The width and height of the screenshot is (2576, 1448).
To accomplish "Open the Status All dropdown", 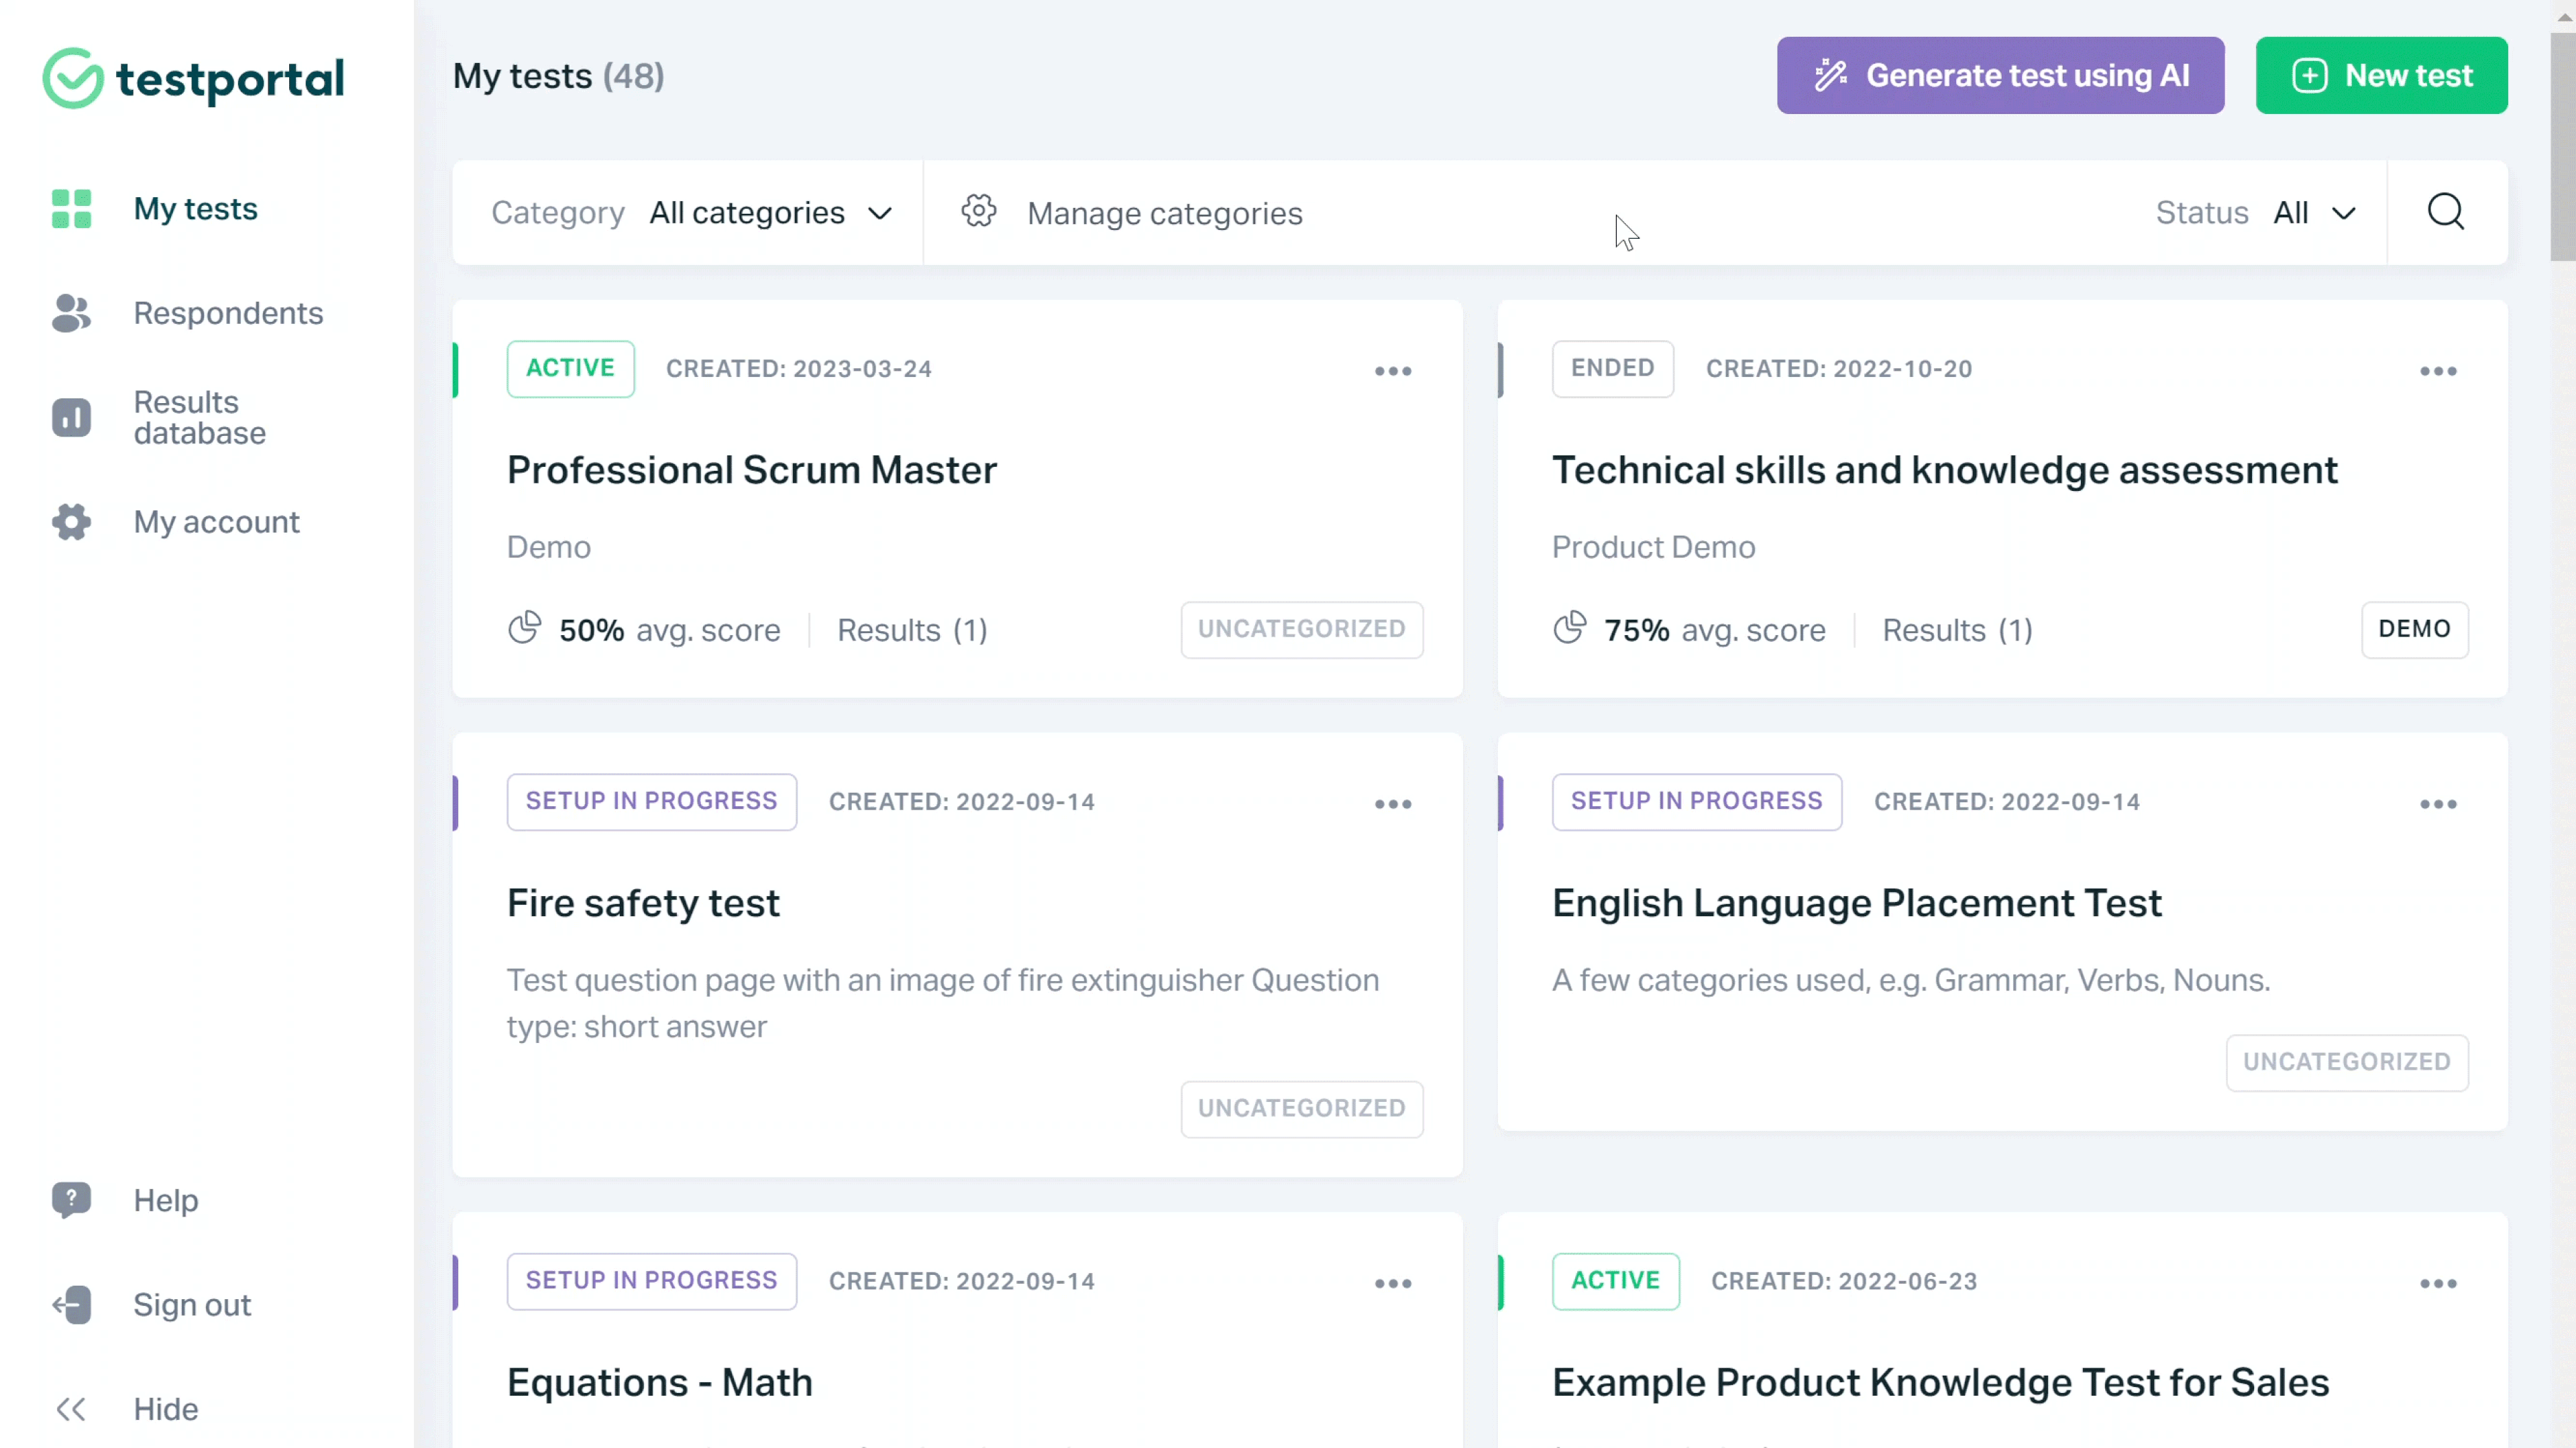I will 2313,213.
